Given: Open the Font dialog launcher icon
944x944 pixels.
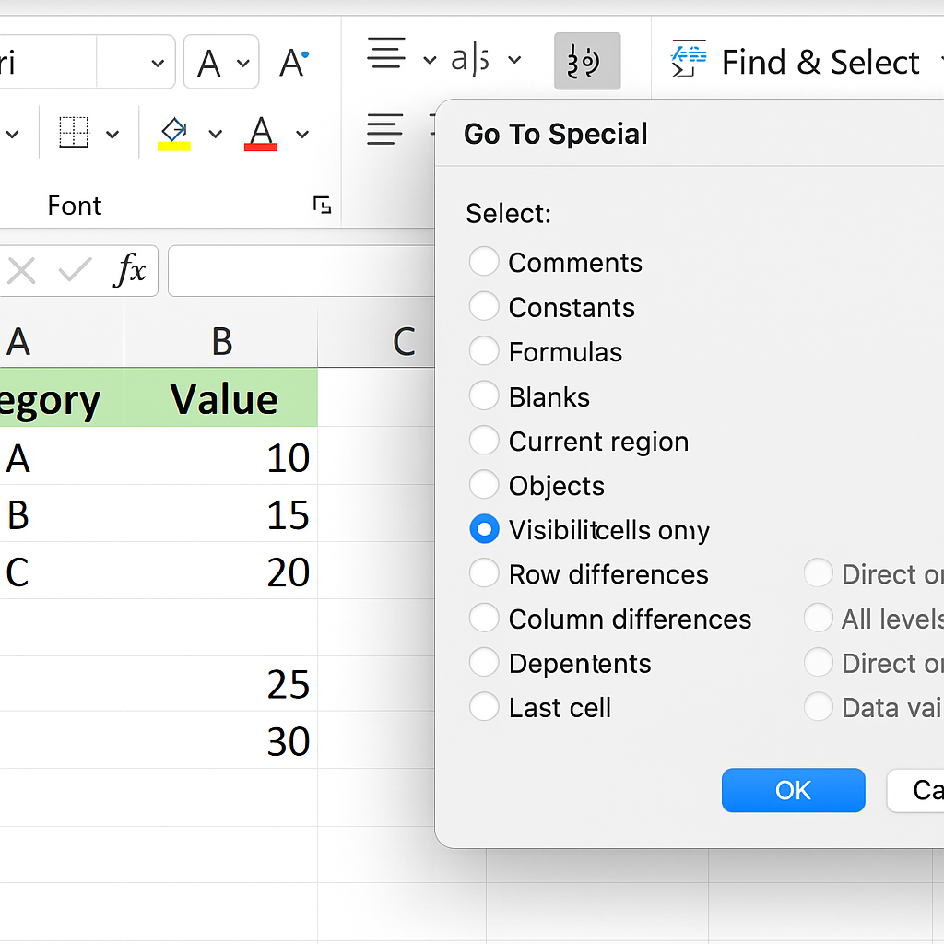Looking at the screenshot, I should [322, 206].
